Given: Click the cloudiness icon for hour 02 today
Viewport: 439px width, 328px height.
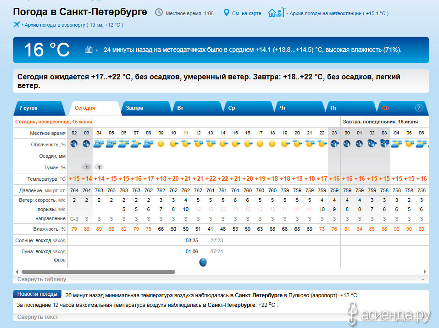Looking at the screenshot, I should click(74, 144).
